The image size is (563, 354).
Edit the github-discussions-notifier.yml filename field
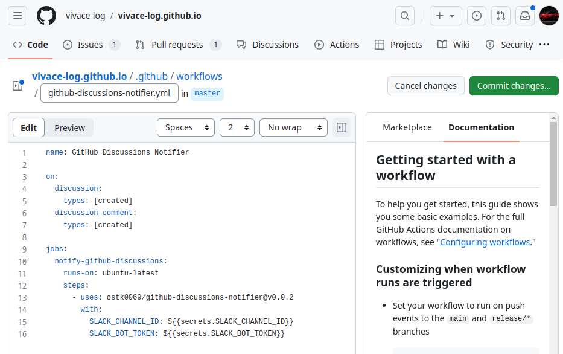click(109, 93)
